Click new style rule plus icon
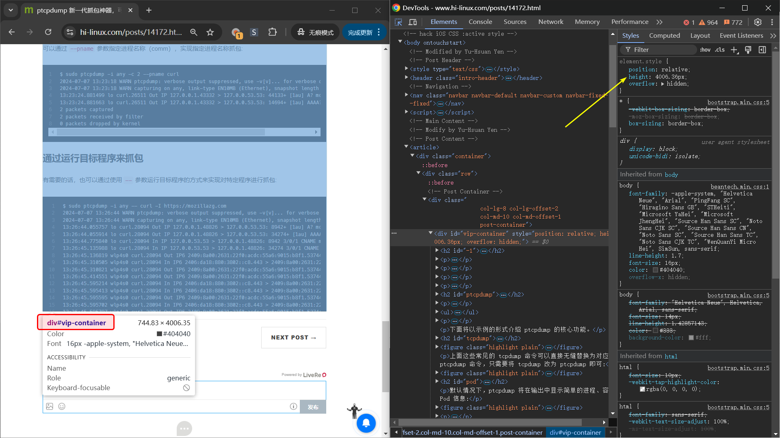 tap(734, 49)
